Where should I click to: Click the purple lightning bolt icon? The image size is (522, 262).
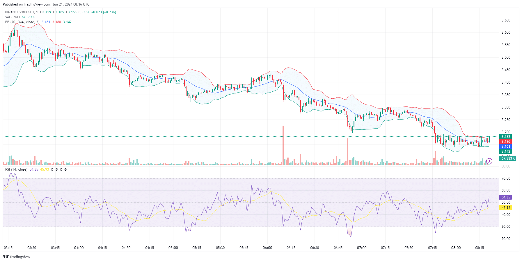489,161
